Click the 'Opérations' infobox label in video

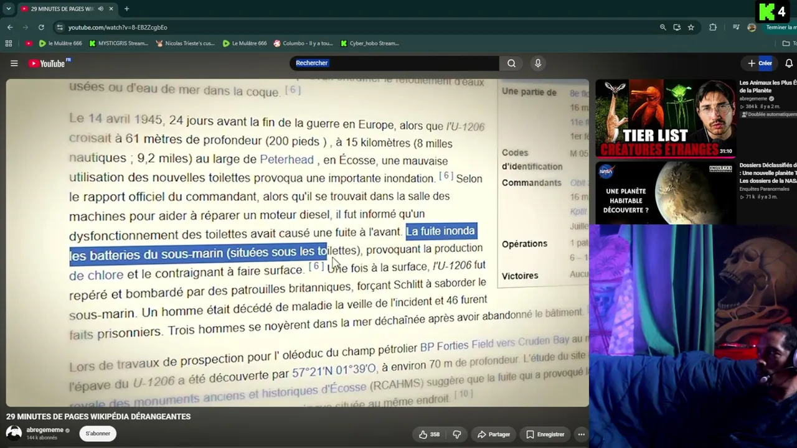pyautogui.click(x=524, y=244)
